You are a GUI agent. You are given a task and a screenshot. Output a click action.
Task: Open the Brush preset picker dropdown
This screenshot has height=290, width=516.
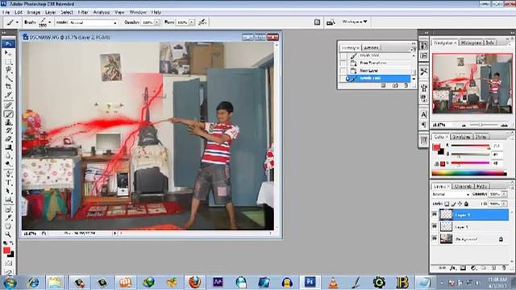(x=50, y=23)
